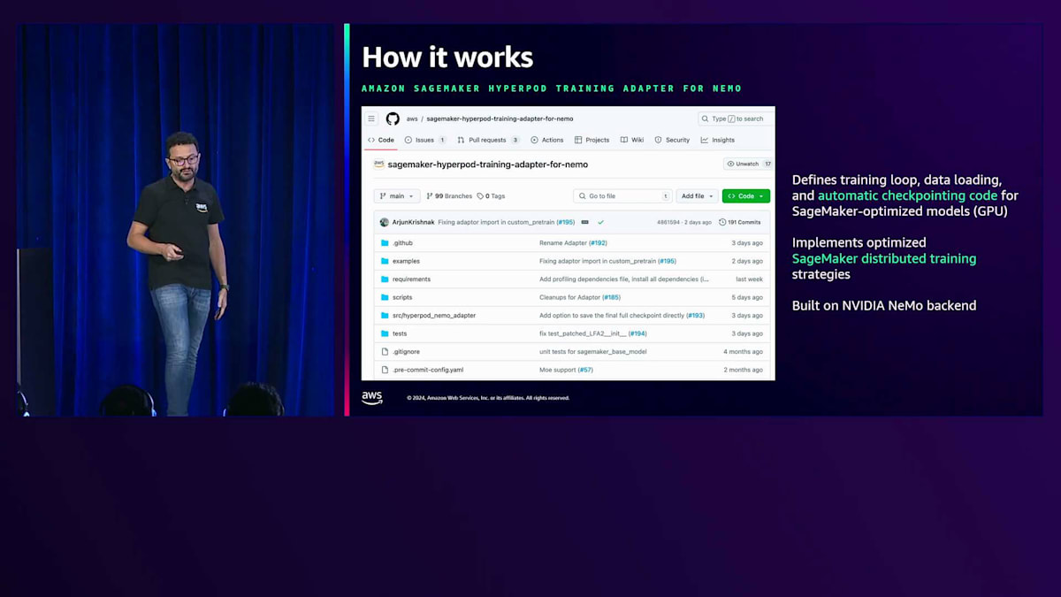1061x597 pixels.
Task: Click the .pre-commit-config.yaml file icon
Action: 385,370
